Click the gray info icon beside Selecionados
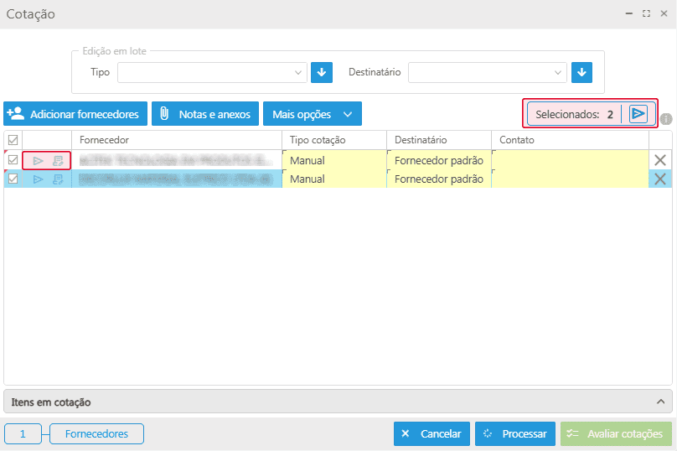The image size is (677, 451). click(x=666, y=118)
